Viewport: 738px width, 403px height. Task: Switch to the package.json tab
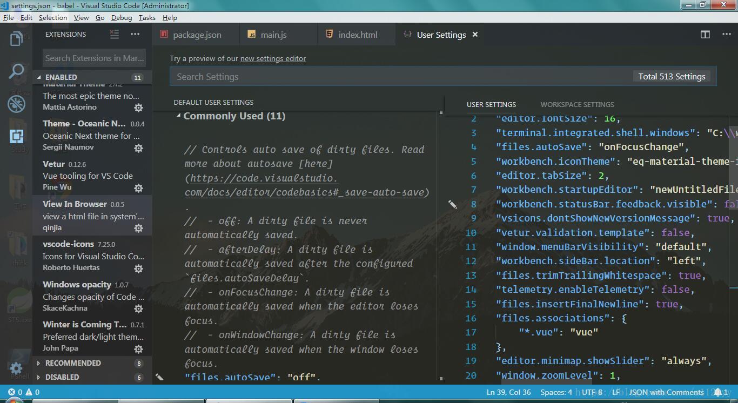point(197,35)
